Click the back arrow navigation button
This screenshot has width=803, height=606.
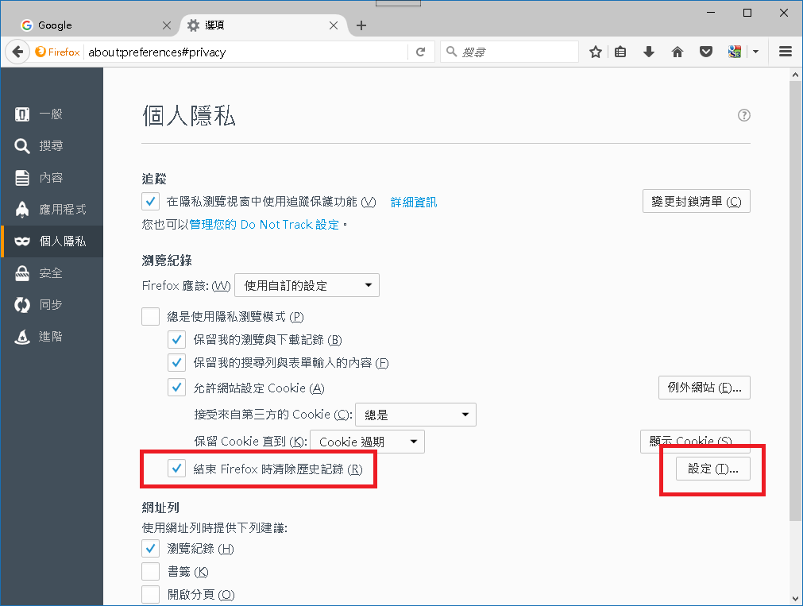(x=17, y=52)
